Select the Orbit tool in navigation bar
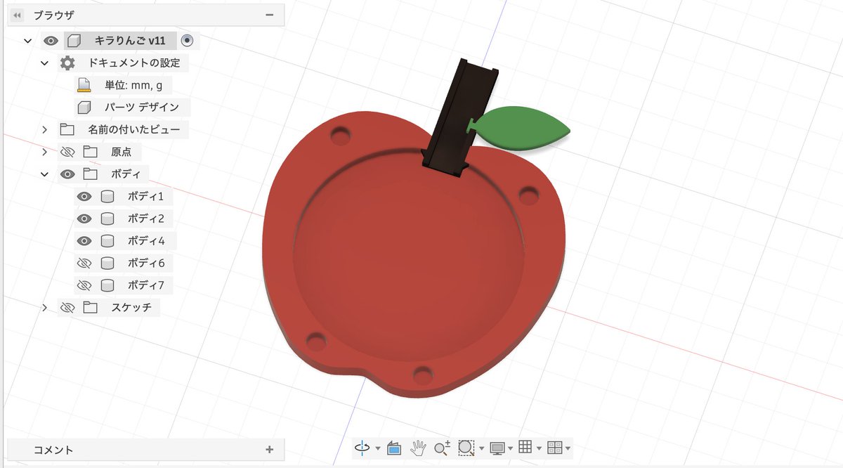This screenshot has height=468, width=843. (362, 448)
